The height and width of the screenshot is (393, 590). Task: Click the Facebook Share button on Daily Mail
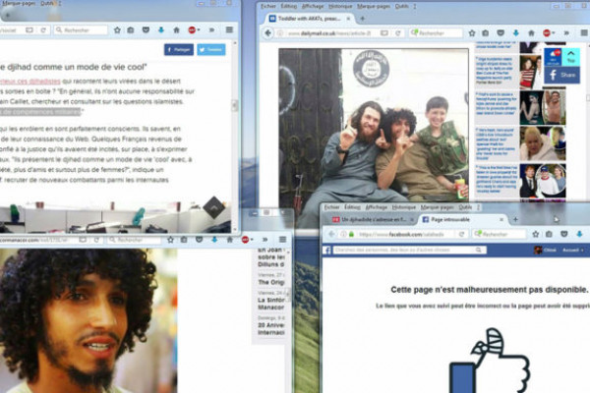(568, 75)
